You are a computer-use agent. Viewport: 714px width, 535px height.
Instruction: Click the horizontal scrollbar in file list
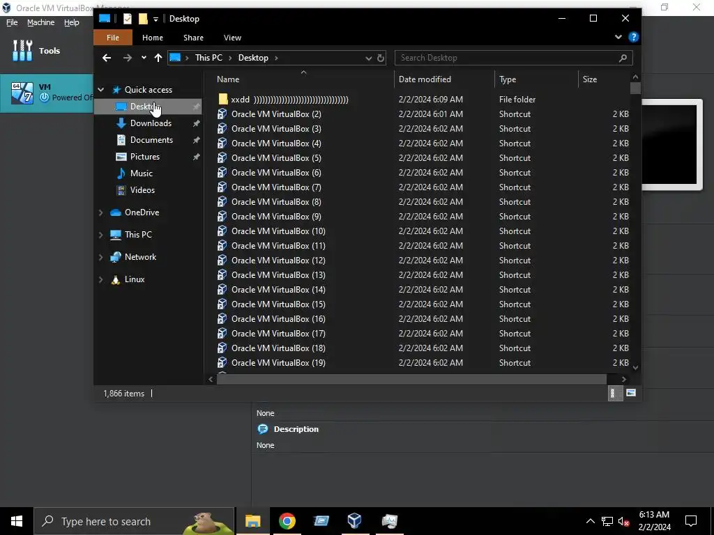click(411, 379)
